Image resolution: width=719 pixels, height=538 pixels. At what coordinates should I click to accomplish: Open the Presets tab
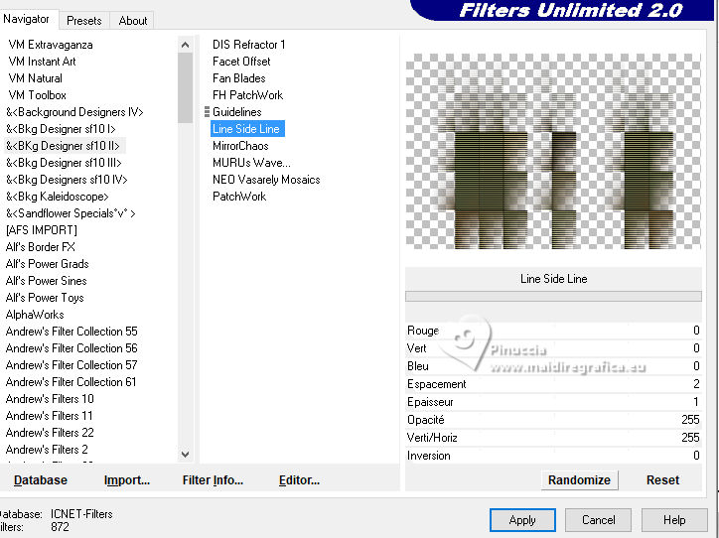[83, 21]
